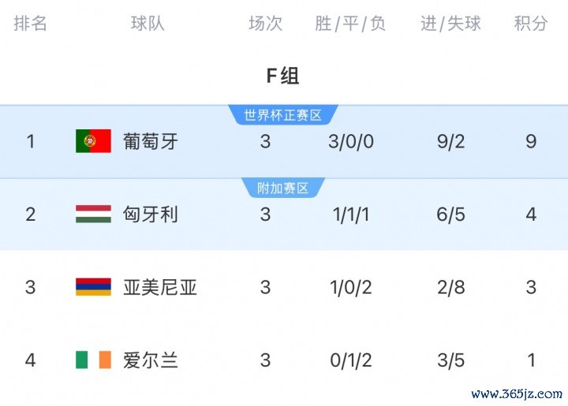Click Armenia's 2/8 goals cell

(450, 287)
